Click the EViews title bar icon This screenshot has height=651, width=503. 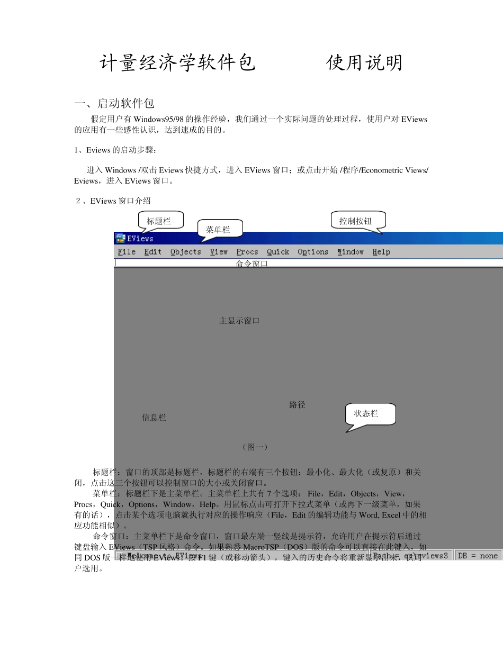(120, 238)
